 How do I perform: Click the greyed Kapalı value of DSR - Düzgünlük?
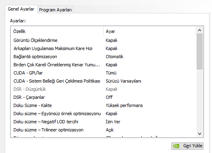pyautogui.click(x=111, y=89)
